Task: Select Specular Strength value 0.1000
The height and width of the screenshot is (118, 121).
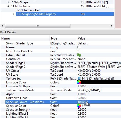Action: click(82, 110)
